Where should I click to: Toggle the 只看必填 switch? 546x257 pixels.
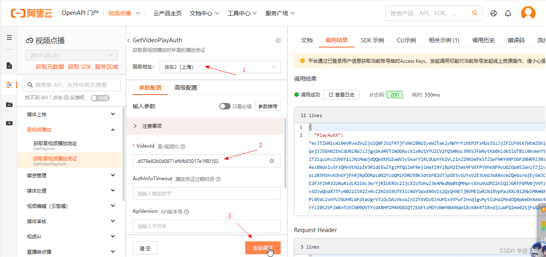(225, 106)
